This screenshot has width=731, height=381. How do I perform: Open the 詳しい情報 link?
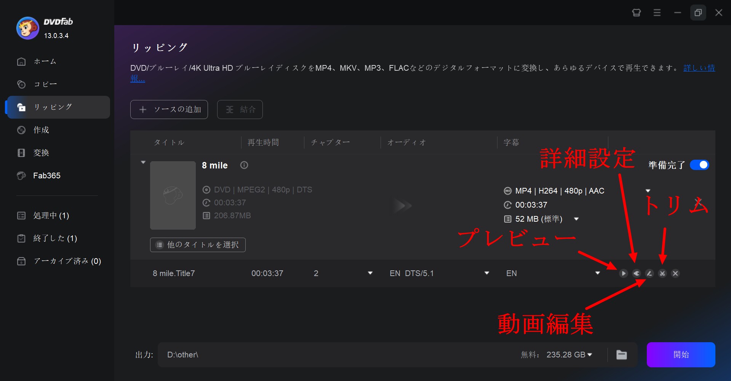[x=699, y=68]
